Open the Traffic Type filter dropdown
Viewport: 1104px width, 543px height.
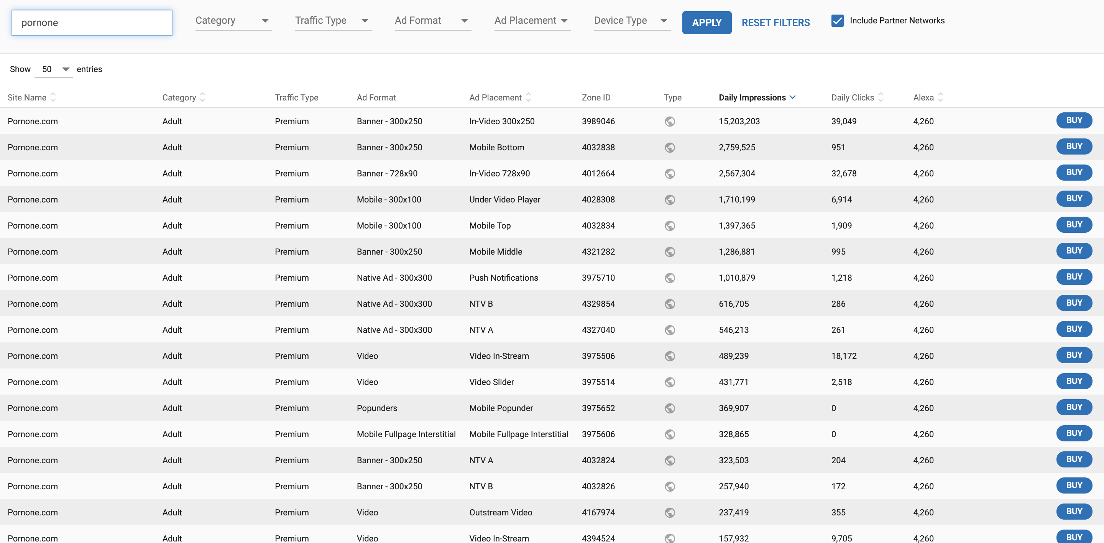pyautogui.click(x=333, y=21)
